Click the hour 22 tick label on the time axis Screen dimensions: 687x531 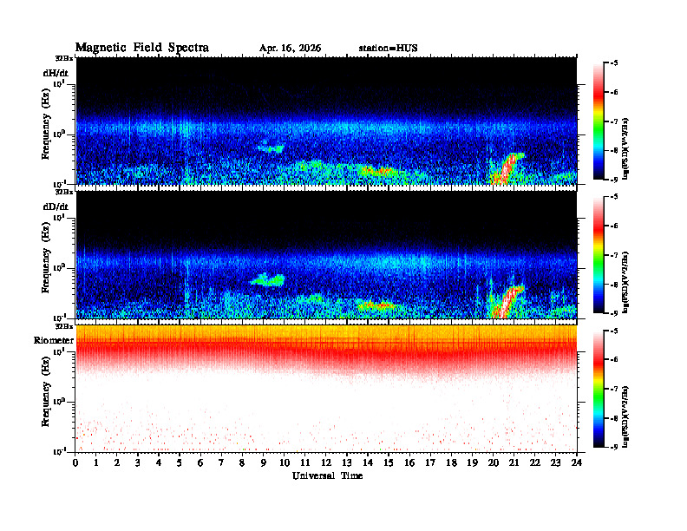[x=534, y=463]
